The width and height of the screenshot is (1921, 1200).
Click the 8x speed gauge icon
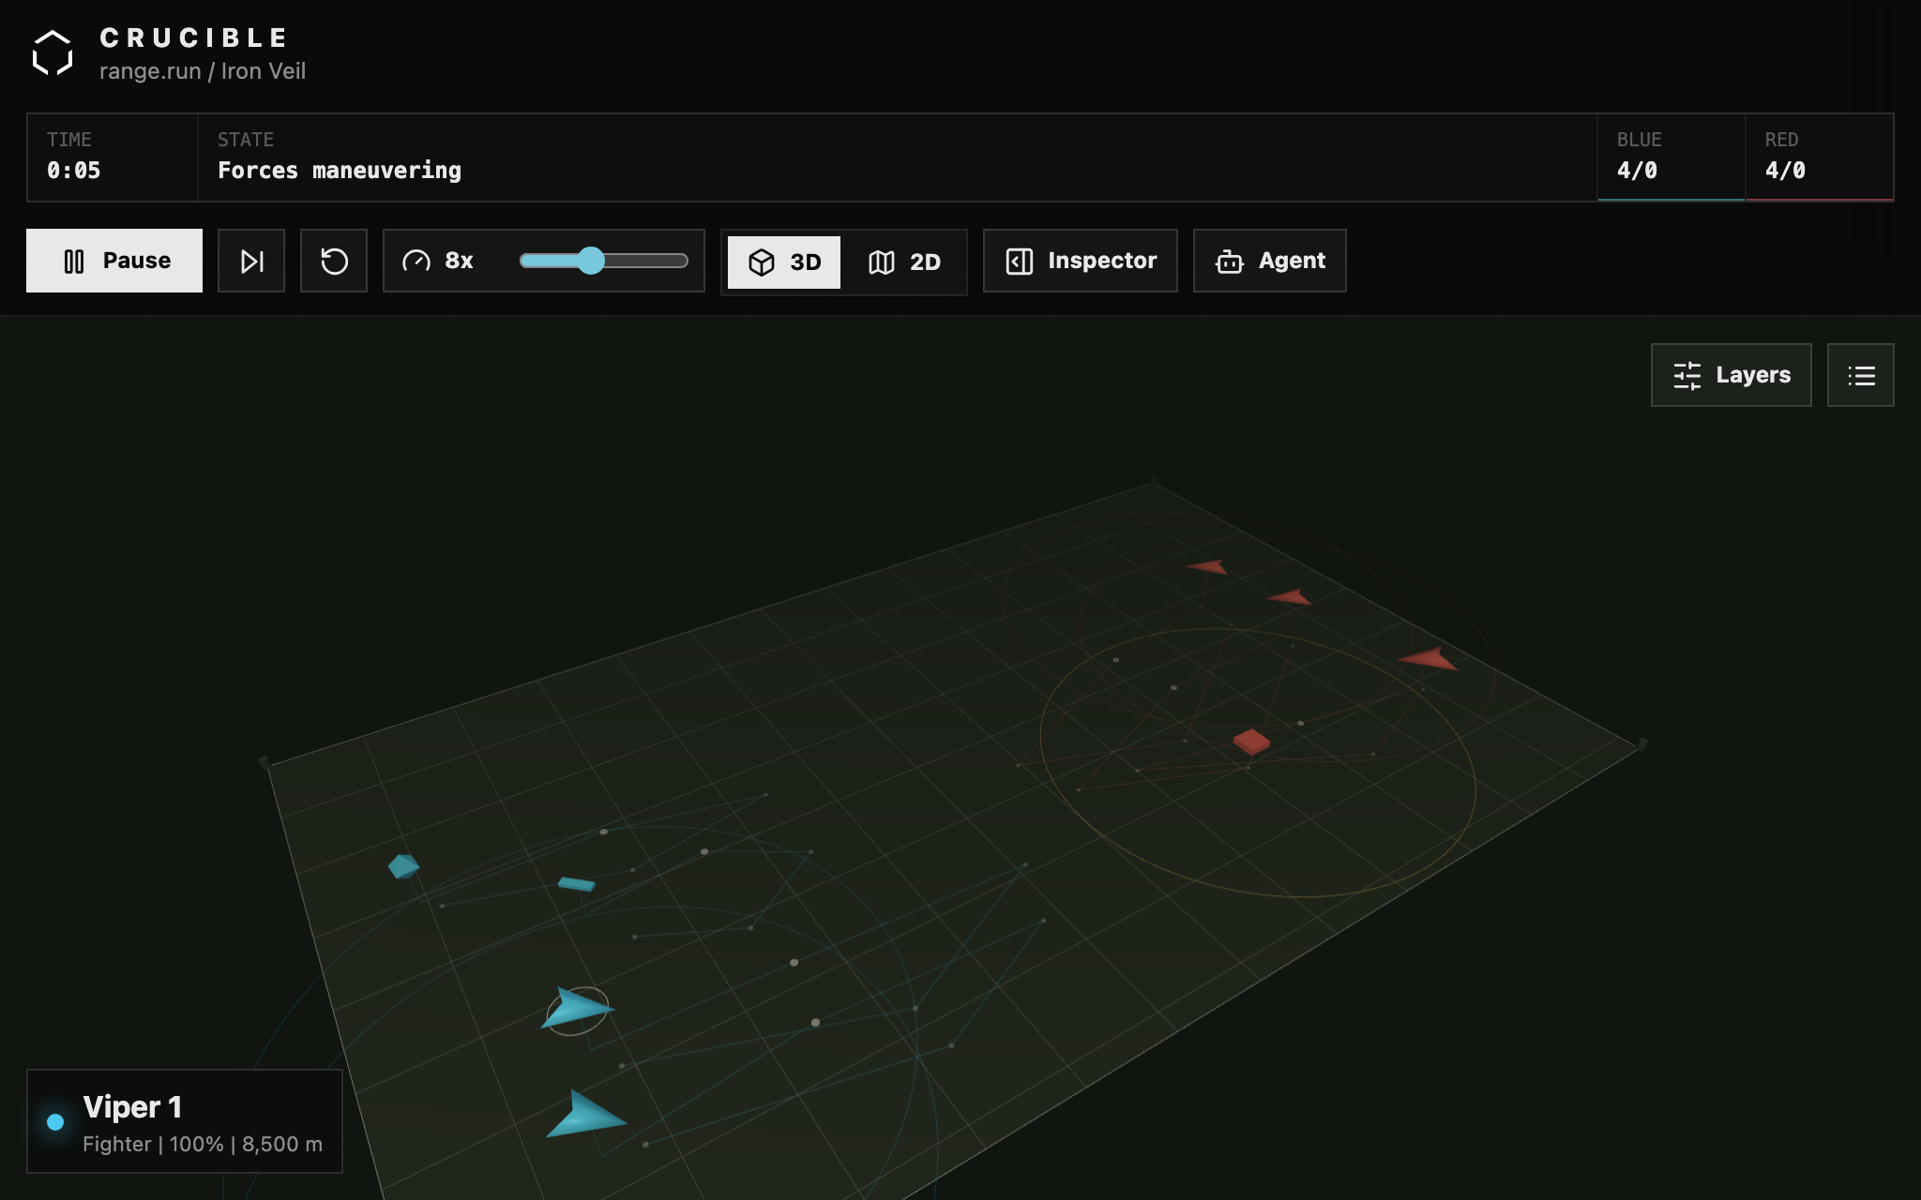pos(416,261)
